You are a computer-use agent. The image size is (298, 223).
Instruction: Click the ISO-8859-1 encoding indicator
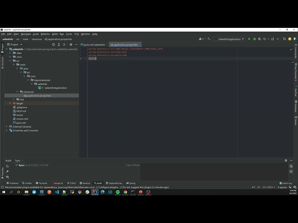tap(269, 187)
